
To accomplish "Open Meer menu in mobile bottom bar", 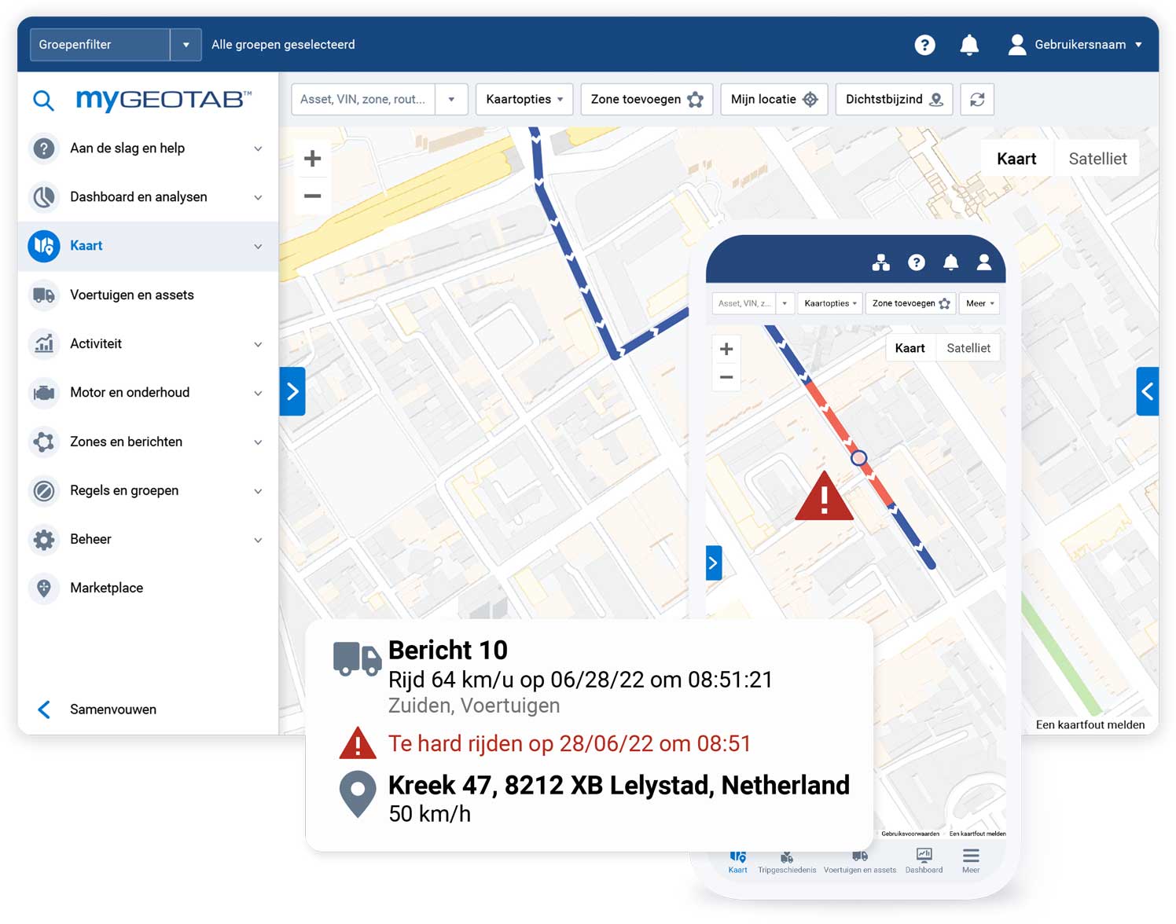I will coord(971,861).
